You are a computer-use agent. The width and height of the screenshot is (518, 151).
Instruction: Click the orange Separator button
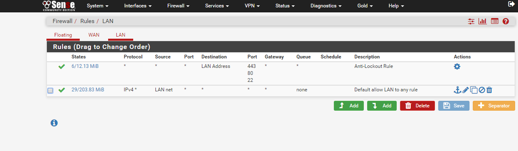tap(494, 106)
